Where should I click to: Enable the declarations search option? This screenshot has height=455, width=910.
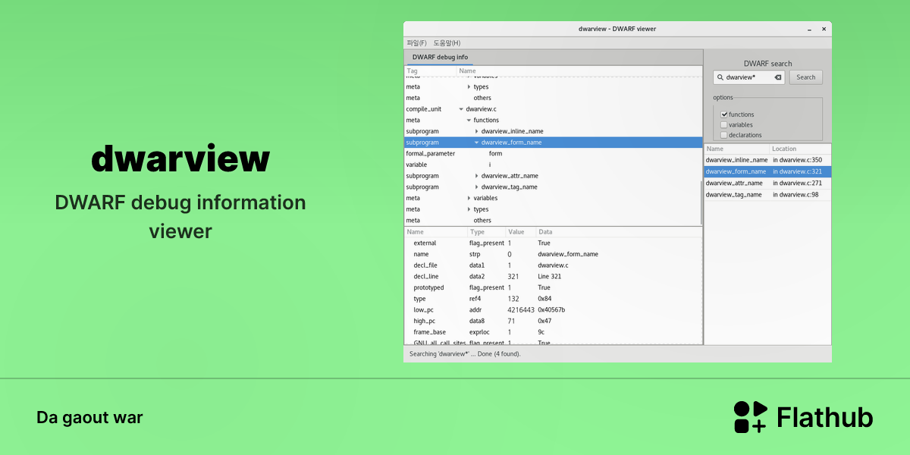[724, 135]
